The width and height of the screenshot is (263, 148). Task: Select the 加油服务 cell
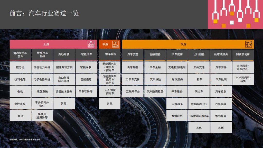pyautogui.click(x=177, y=79)
